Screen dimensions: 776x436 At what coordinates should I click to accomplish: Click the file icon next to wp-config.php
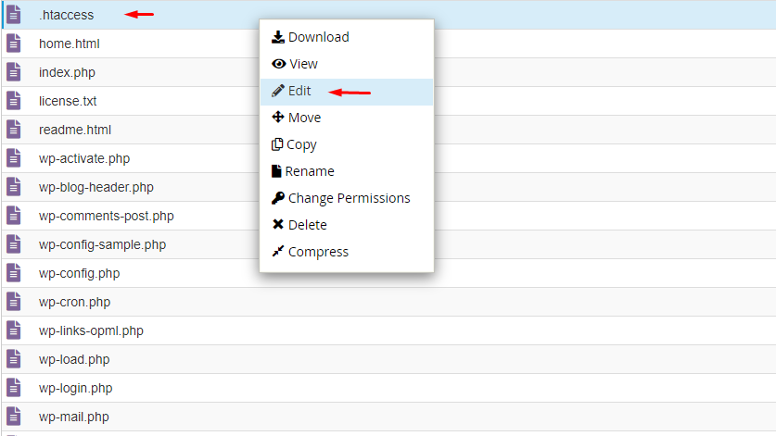[x=13, y=273]
